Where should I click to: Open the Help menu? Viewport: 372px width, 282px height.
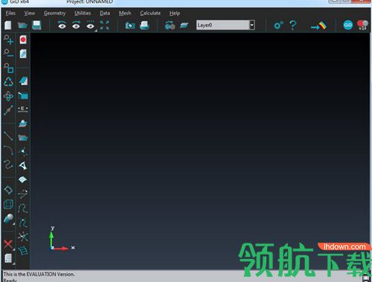click(x=175, y=13)
